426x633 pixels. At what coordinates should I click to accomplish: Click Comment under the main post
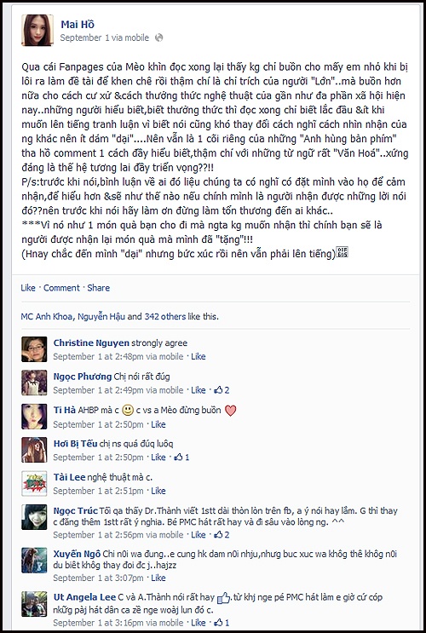[x=61, y=288]
